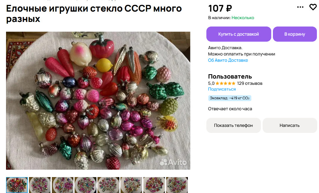319x193 pixels.
Task: Click the Avito watermark on photo
Action: [x=173, y=162]
